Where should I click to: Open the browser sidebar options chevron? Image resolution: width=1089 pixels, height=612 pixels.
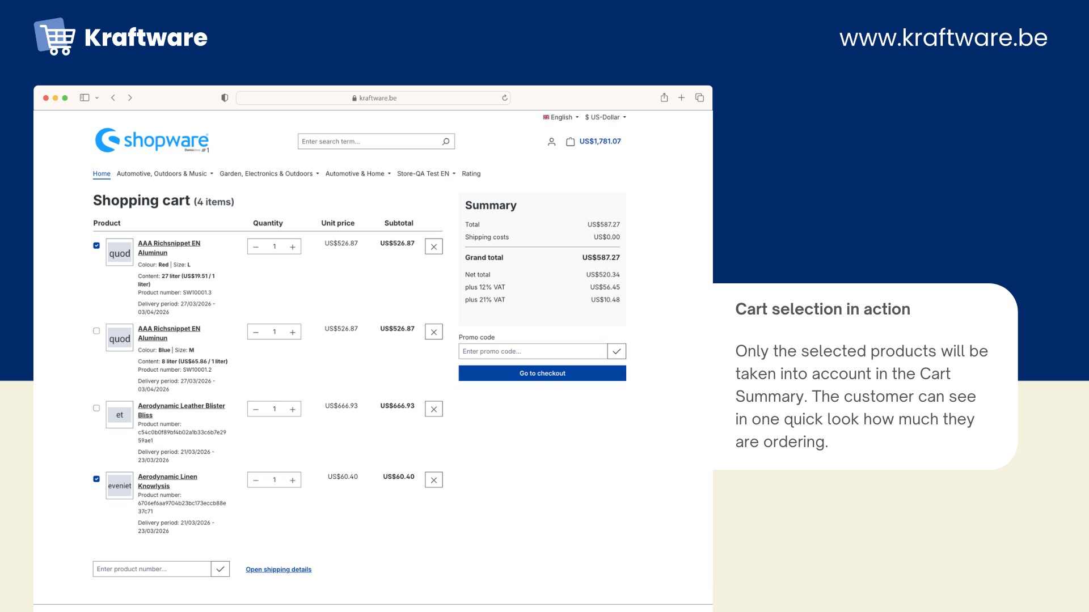pos(97,98)
